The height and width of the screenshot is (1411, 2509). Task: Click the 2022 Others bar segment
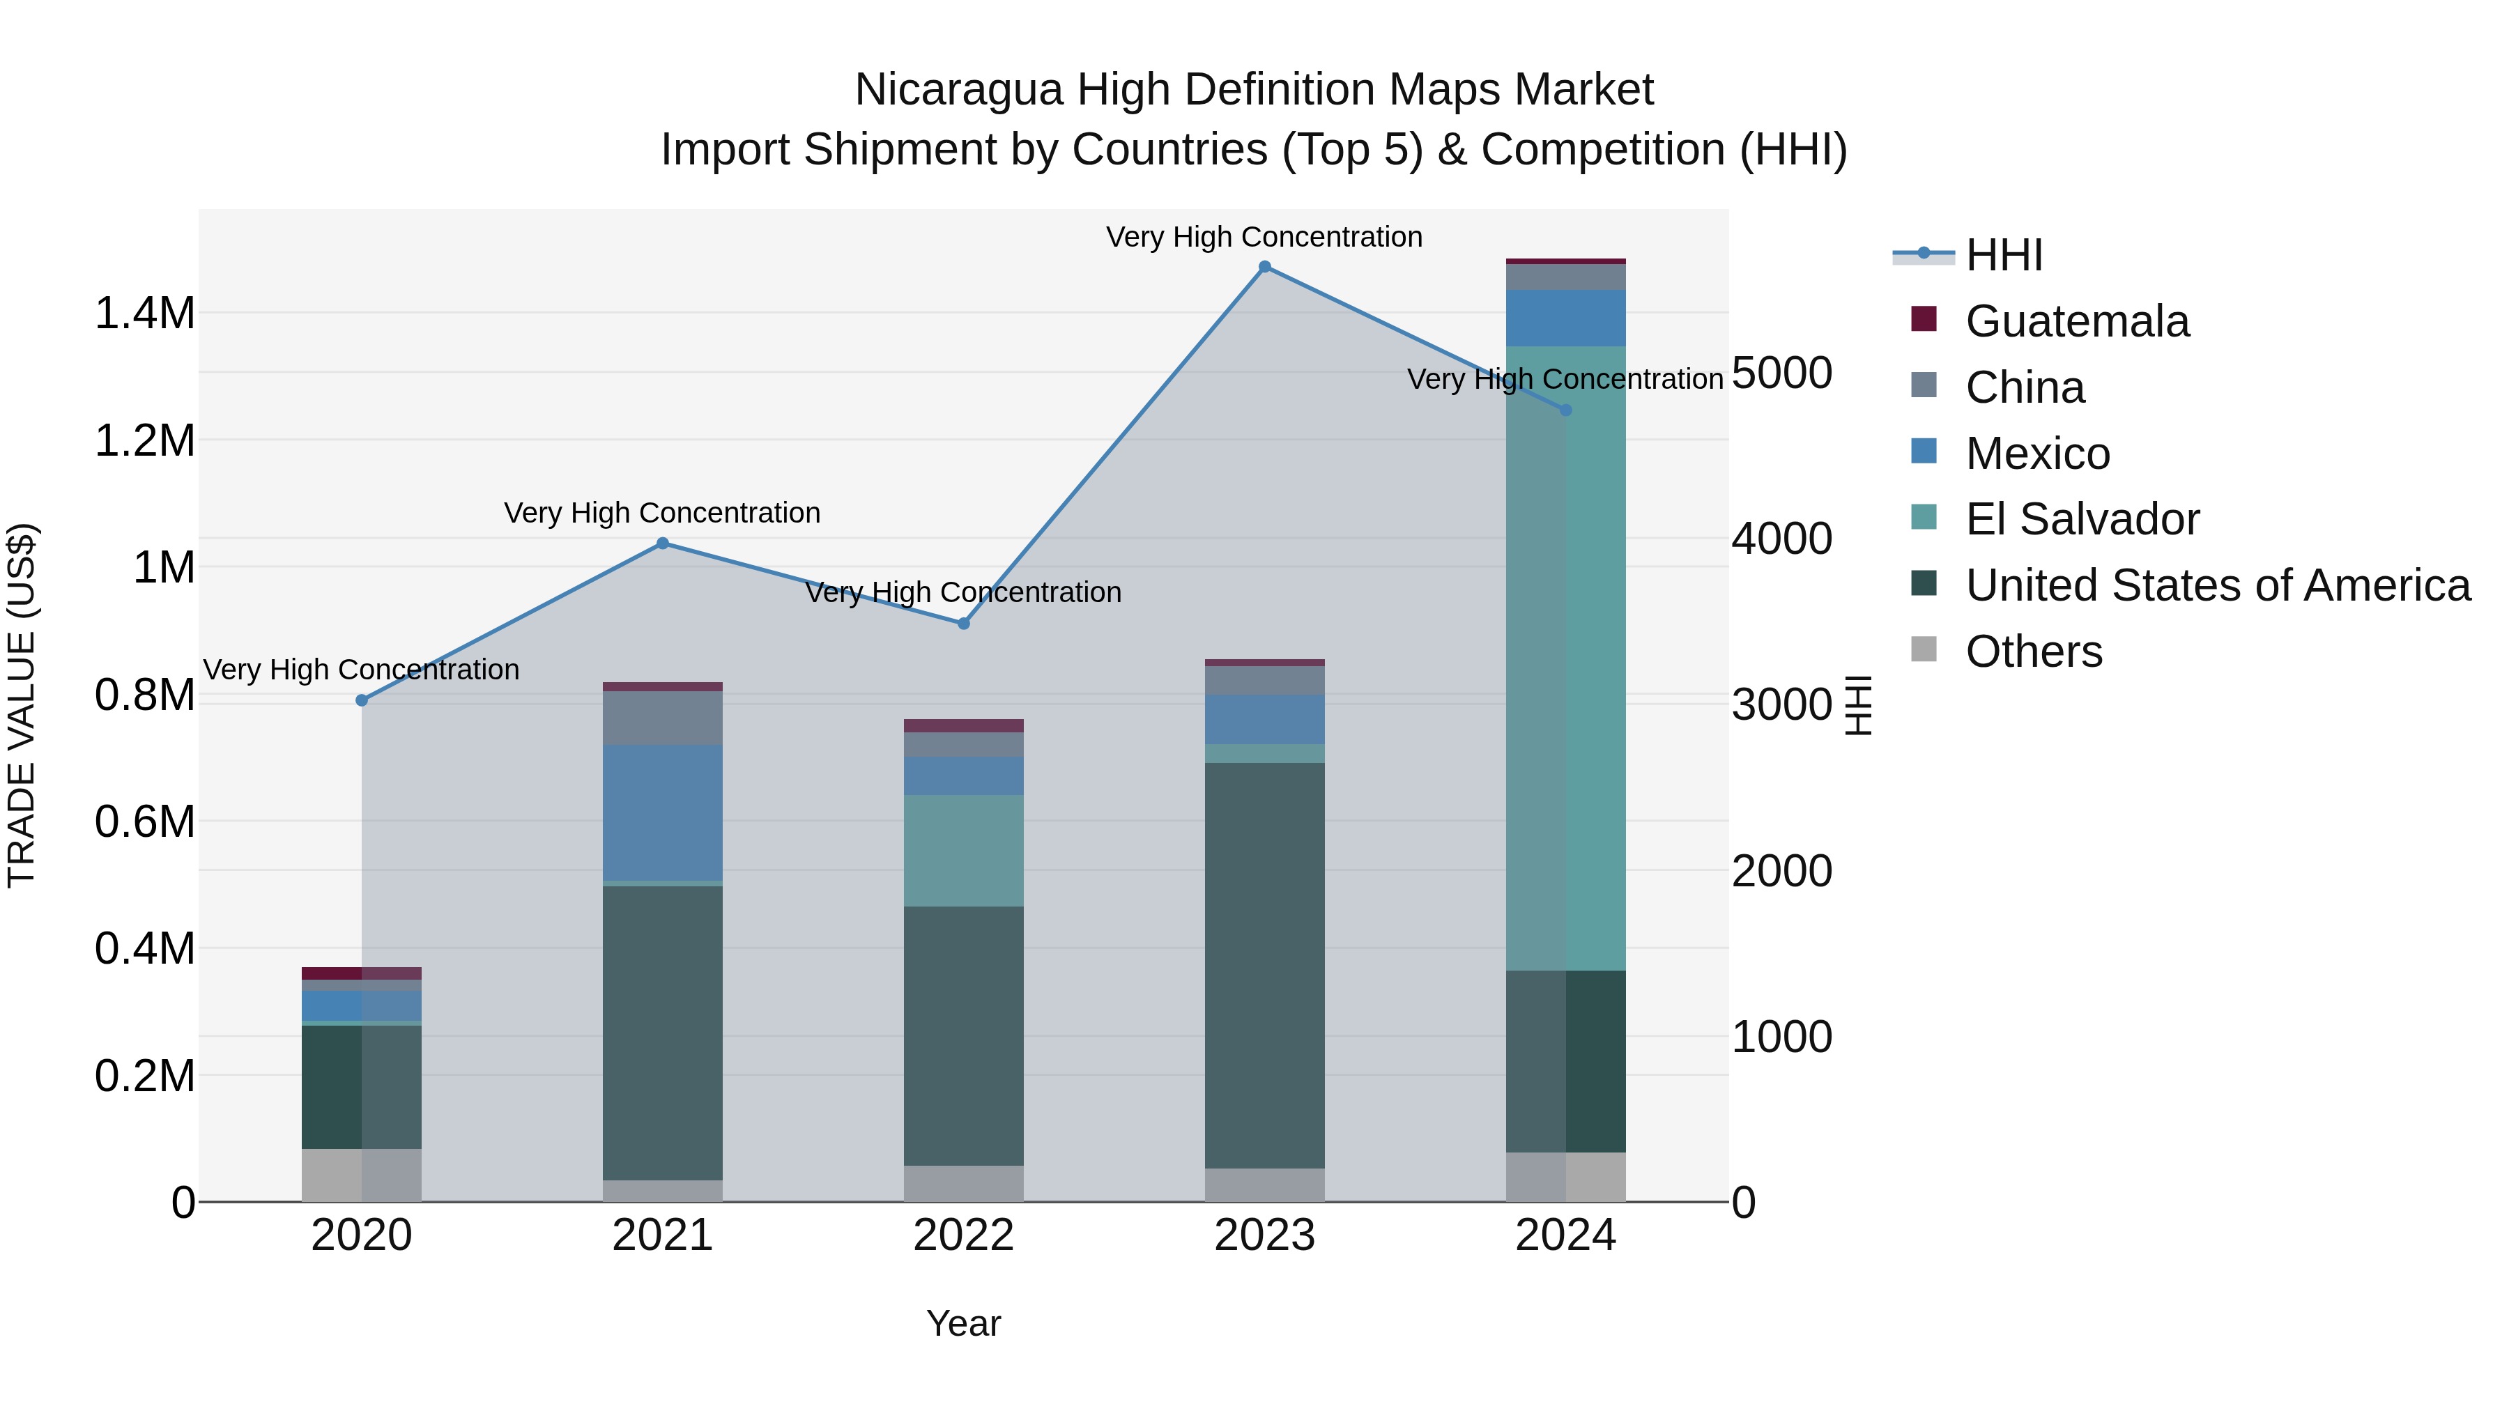pyautogui.click(x=963, y=1183)
